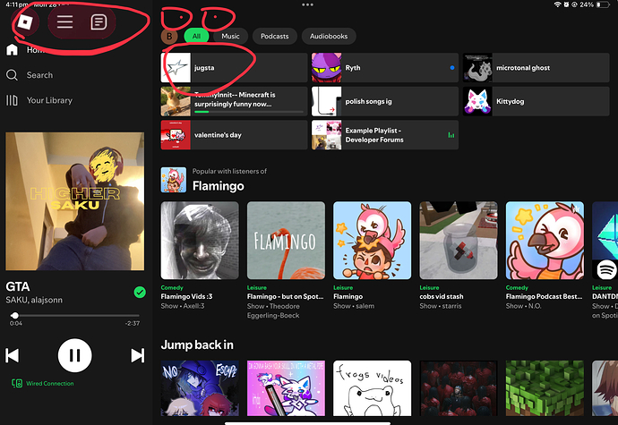618x425 pixels.
Task: Open polish songs ig playlist tile
Action: pyautogui.click(x=385, y=101)
